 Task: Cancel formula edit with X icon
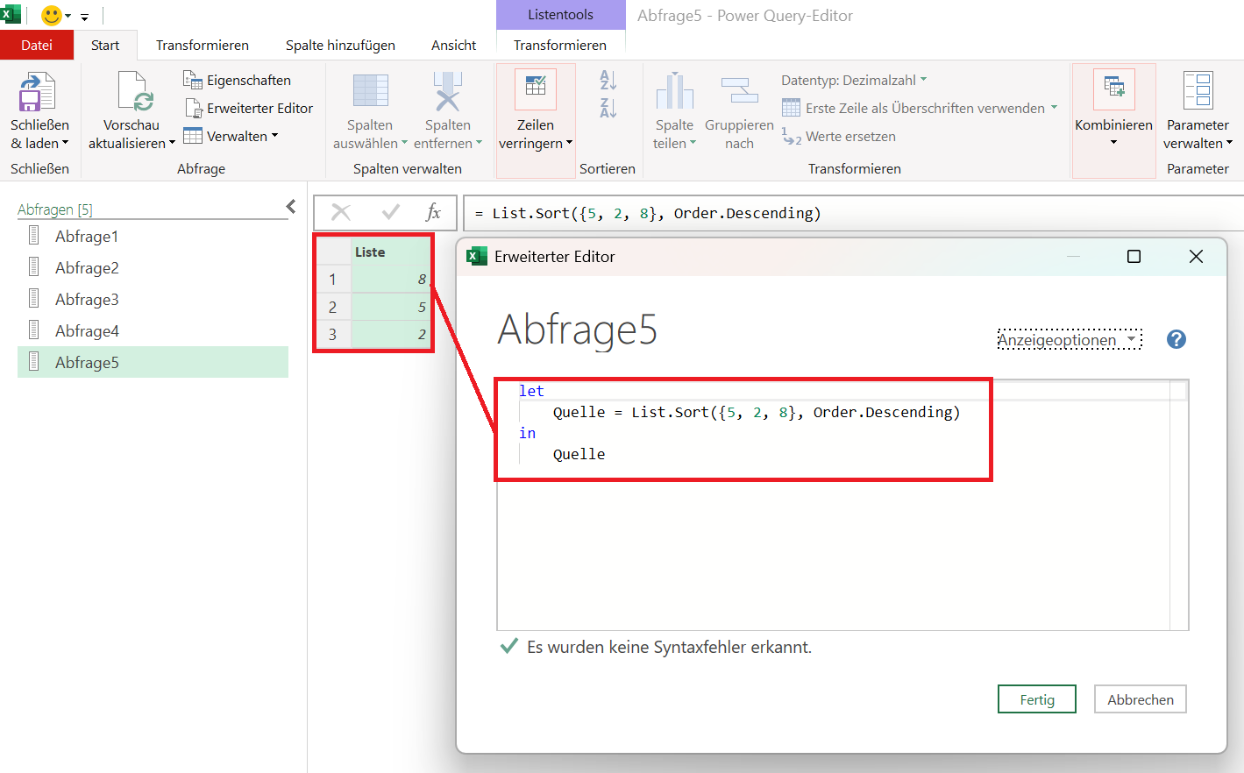point(341,212)
